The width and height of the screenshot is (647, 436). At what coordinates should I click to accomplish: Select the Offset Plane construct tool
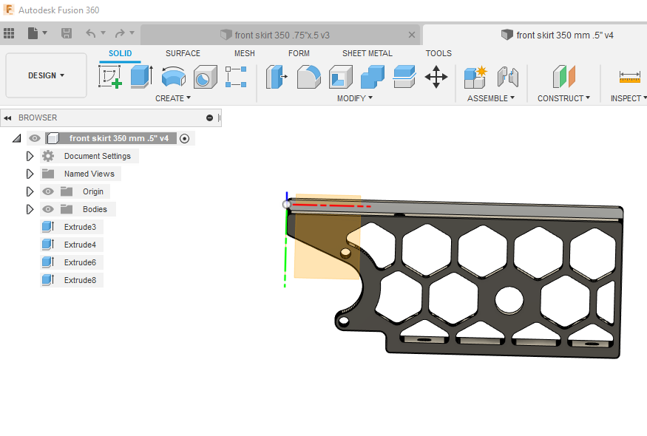pyautogui.click(x=563, y=77)
